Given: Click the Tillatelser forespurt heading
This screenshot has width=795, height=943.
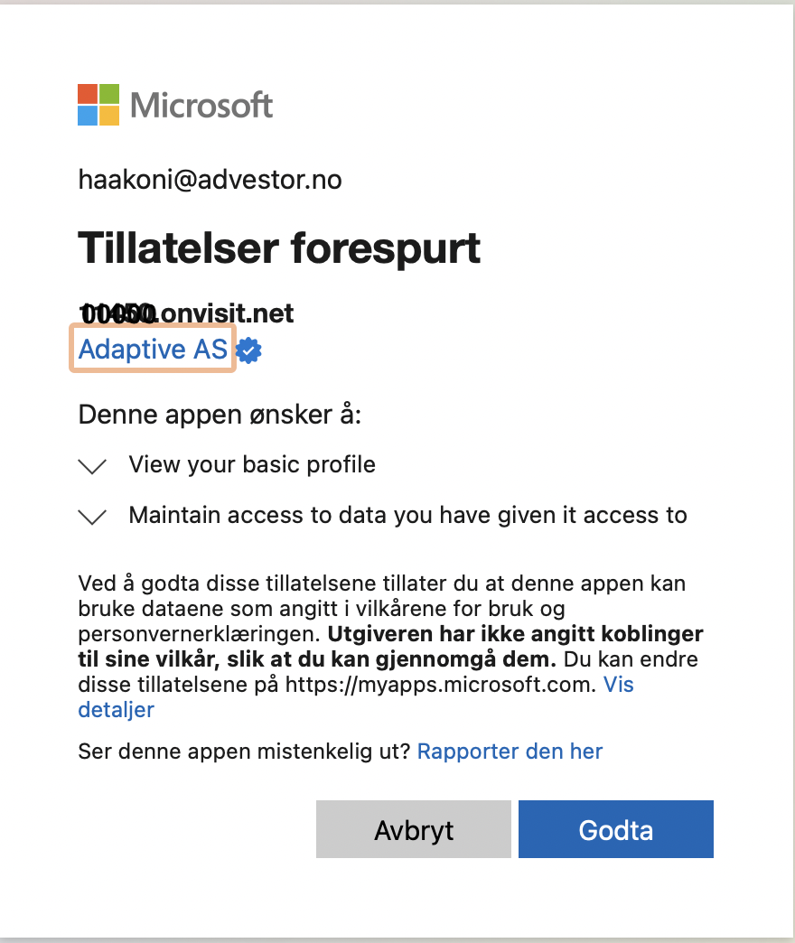Looking at the screenshot, I should [279, 248].
